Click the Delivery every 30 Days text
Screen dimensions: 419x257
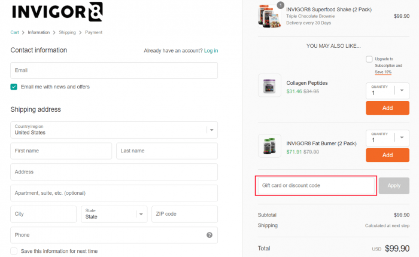309,23
